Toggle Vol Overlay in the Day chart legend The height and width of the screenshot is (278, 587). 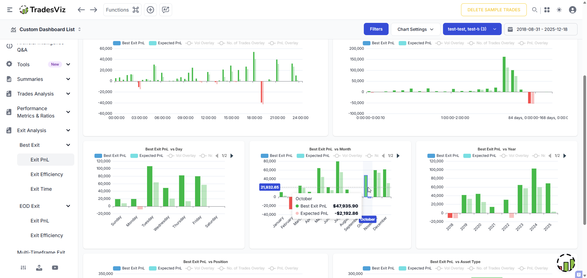(x=181, y=156)
